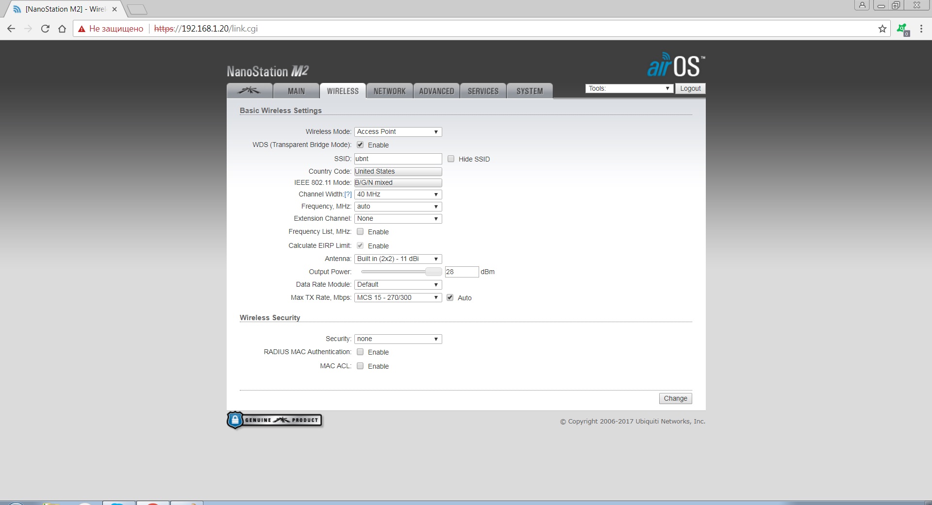Expand the Extension Channel dropdown

(x=398, y=219)
